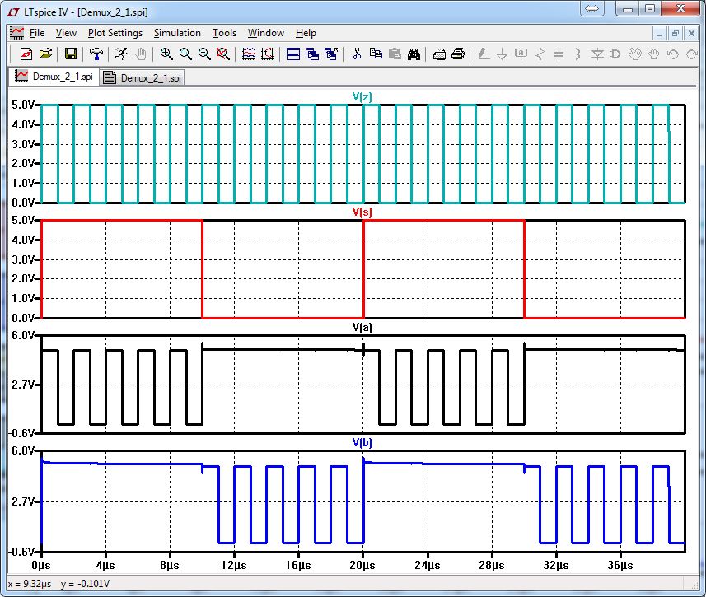
Task: Switch to the Demux_2_1.spi netlist tab
Action: pos(143,77)
